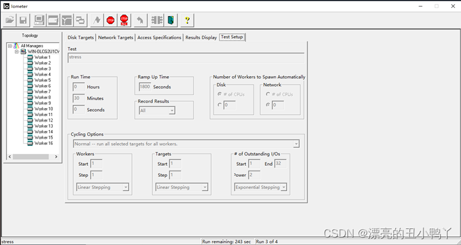Click topology horizontal scrollbar thumb

click(x=31, y=157)
